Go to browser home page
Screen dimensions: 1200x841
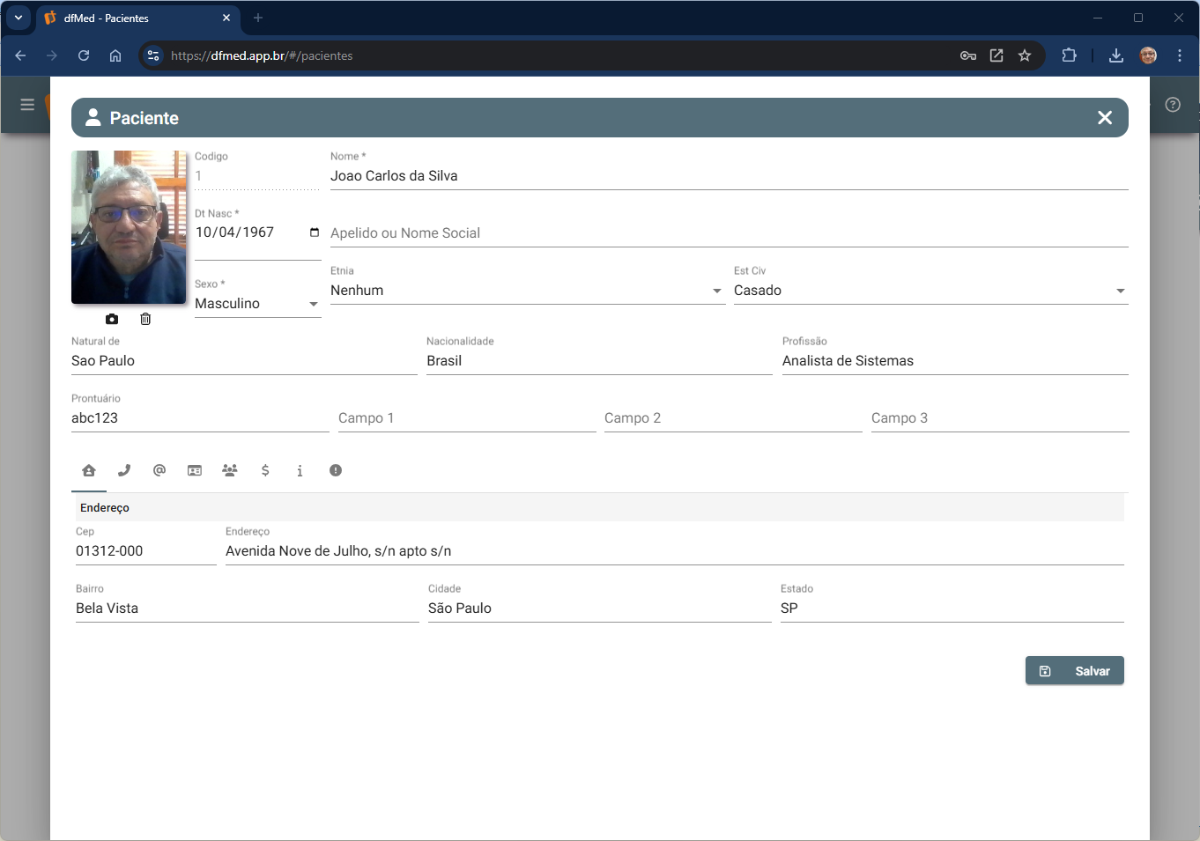115,55
